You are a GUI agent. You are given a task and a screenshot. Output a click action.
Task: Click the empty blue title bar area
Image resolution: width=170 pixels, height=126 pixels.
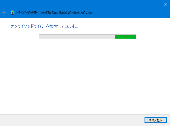[x=130, y=12]
